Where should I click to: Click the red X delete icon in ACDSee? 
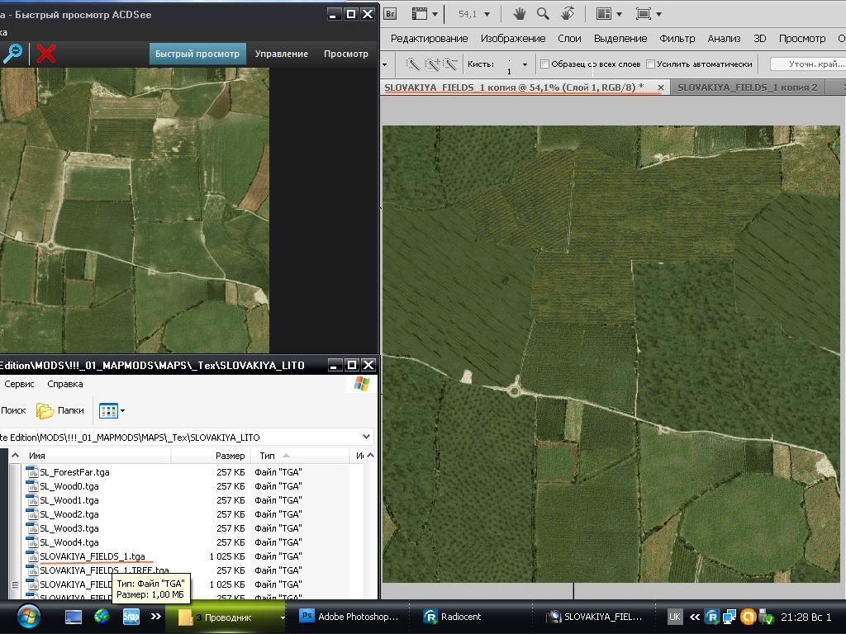tap(46, 54)
